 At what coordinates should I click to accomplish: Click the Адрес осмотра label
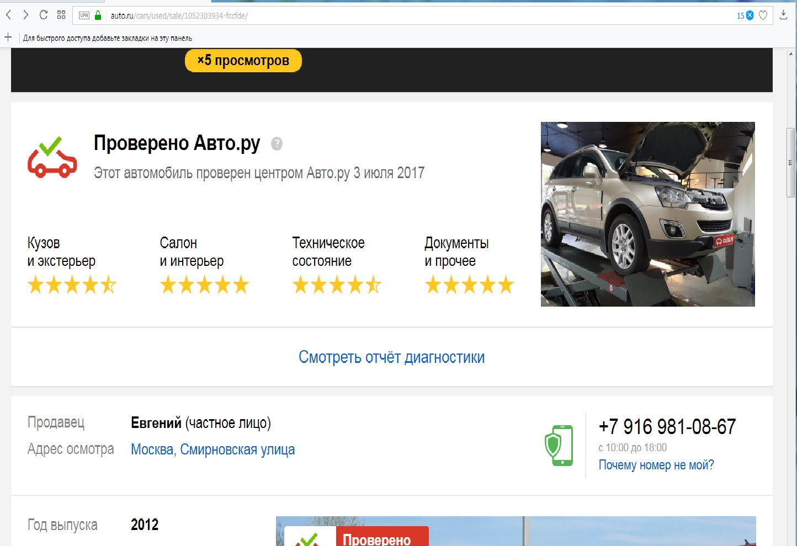[71, 449]
